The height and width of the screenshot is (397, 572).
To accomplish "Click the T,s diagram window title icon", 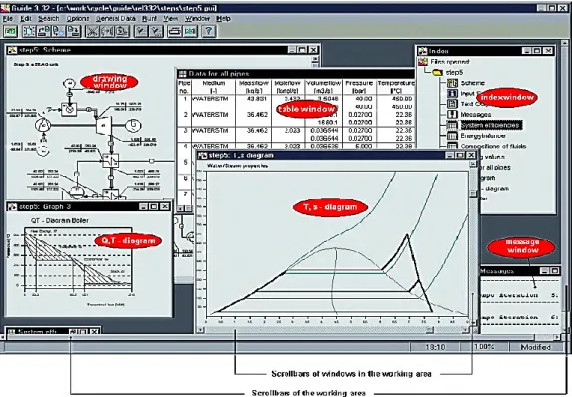I will pos(202,155).
